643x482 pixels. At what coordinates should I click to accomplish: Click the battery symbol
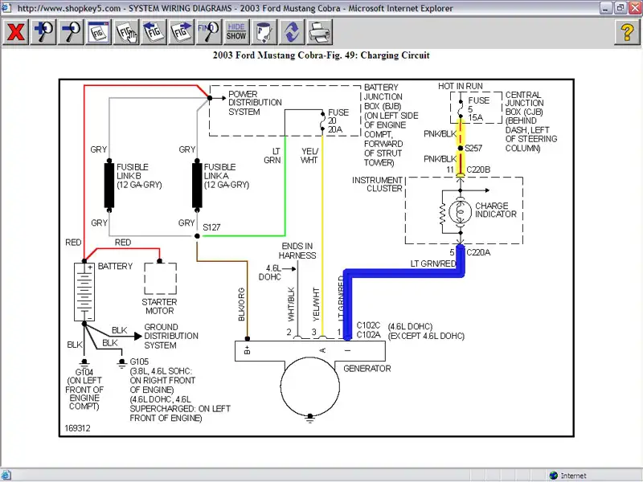84,292
